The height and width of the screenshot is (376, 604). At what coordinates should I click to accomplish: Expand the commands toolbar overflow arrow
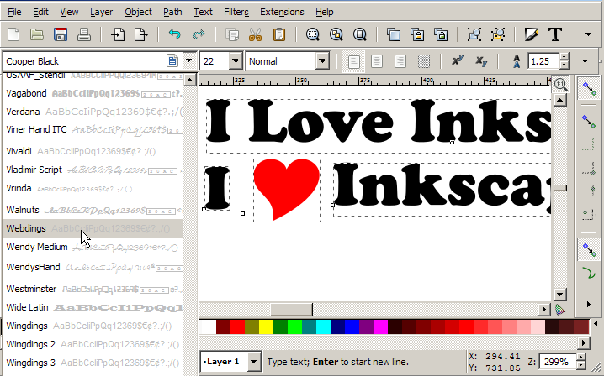pyautogui.click(x=588, y=34)
